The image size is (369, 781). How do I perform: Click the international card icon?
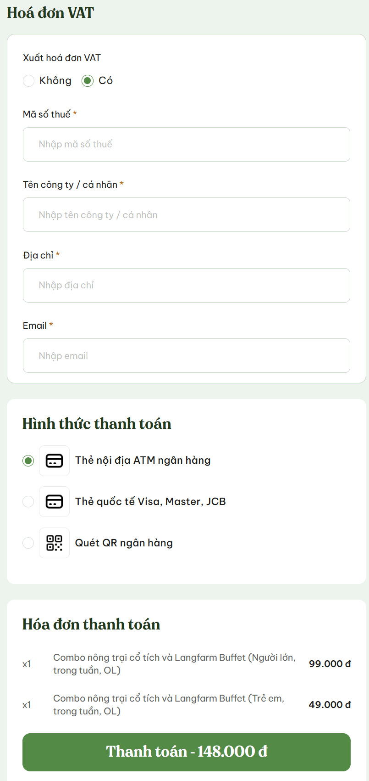point(54,501)
